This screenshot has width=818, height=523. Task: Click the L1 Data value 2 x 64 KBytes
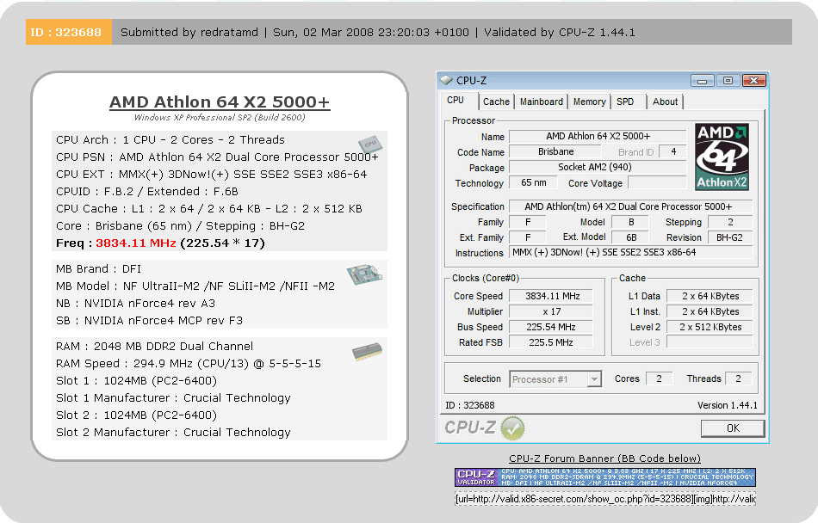click(710, 297)
